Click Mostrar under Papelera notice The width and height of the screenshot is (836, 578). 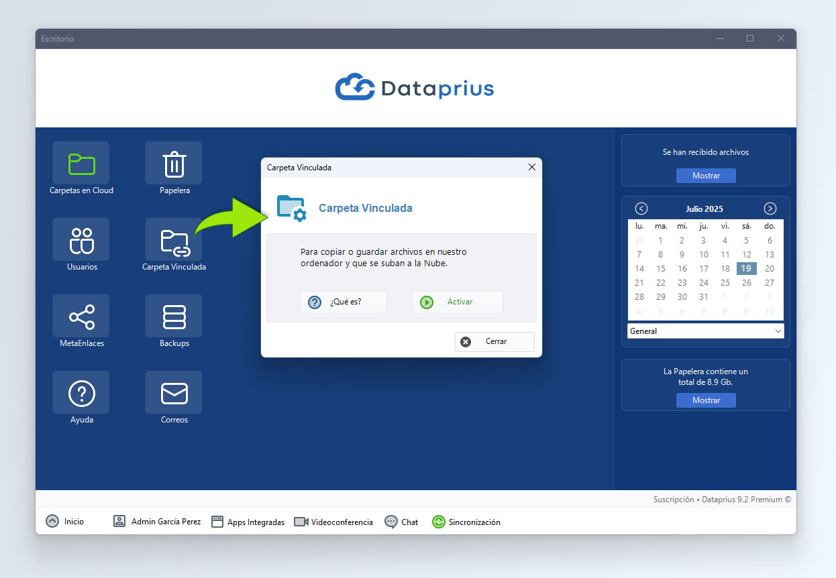706,400
